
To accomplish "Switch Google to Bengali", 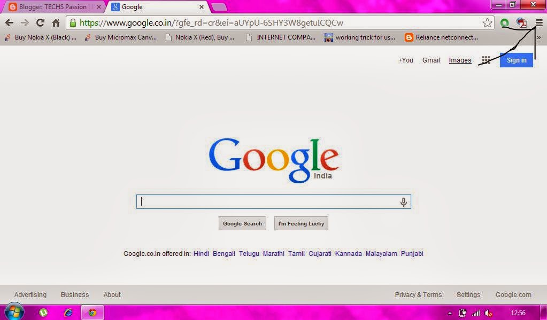I will 224,253.
